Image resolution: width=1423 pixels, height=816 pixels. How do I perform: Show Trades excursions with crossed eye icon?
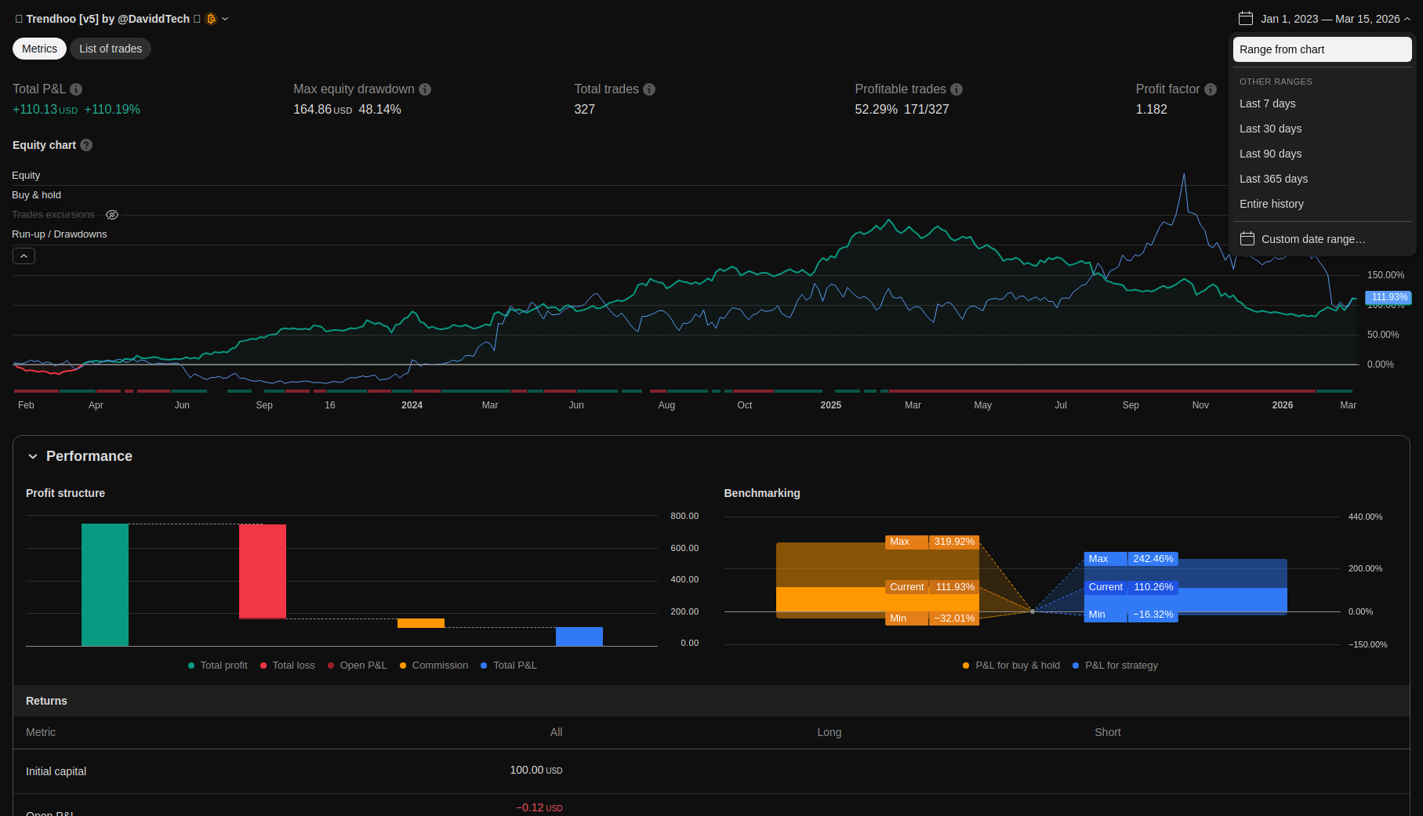(112, 215)
